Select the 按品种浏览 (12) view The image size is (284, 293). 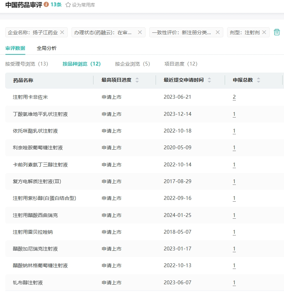tap(82, 64)
